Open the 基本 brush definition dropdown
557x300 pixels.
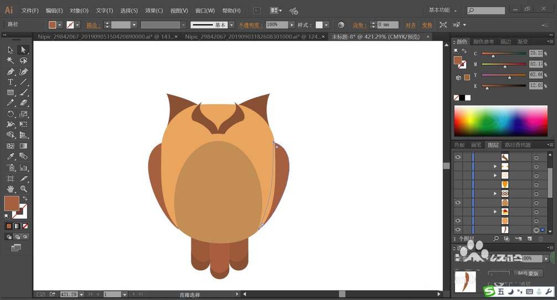click(x=231, y=25)
